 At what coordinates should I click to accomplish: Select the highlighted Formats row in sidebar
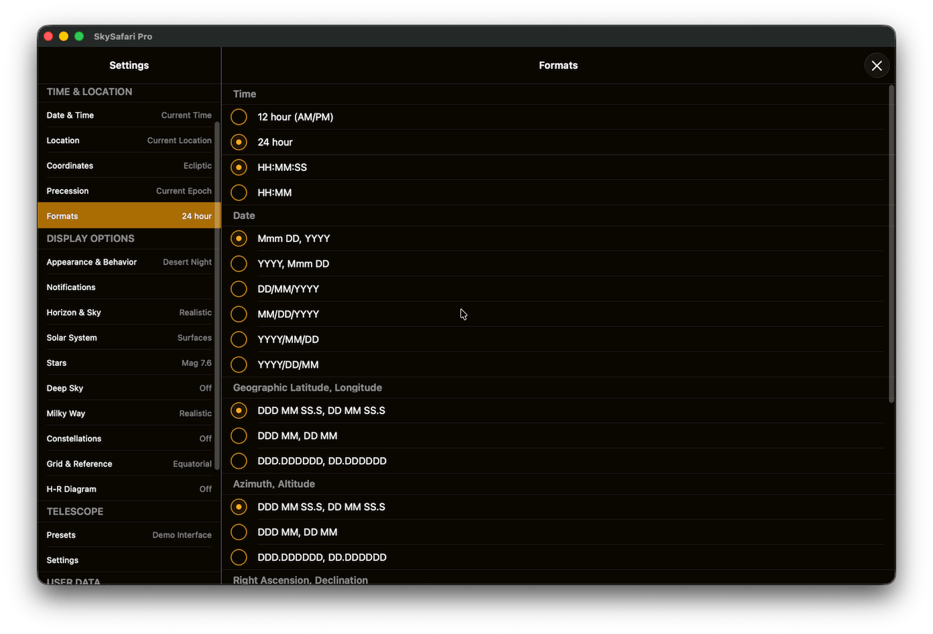coord(129,216)
